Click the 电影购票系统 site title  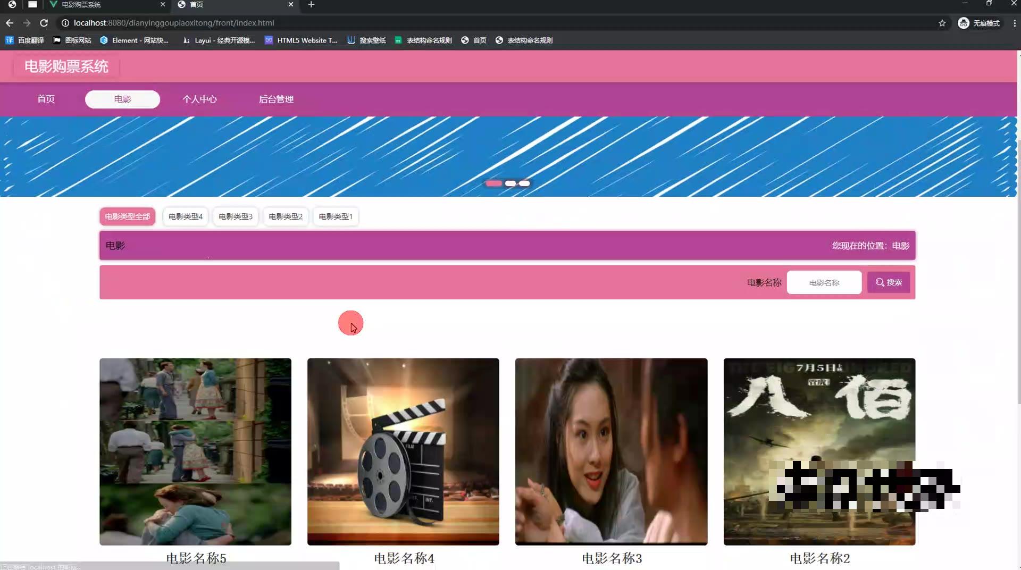66,66
